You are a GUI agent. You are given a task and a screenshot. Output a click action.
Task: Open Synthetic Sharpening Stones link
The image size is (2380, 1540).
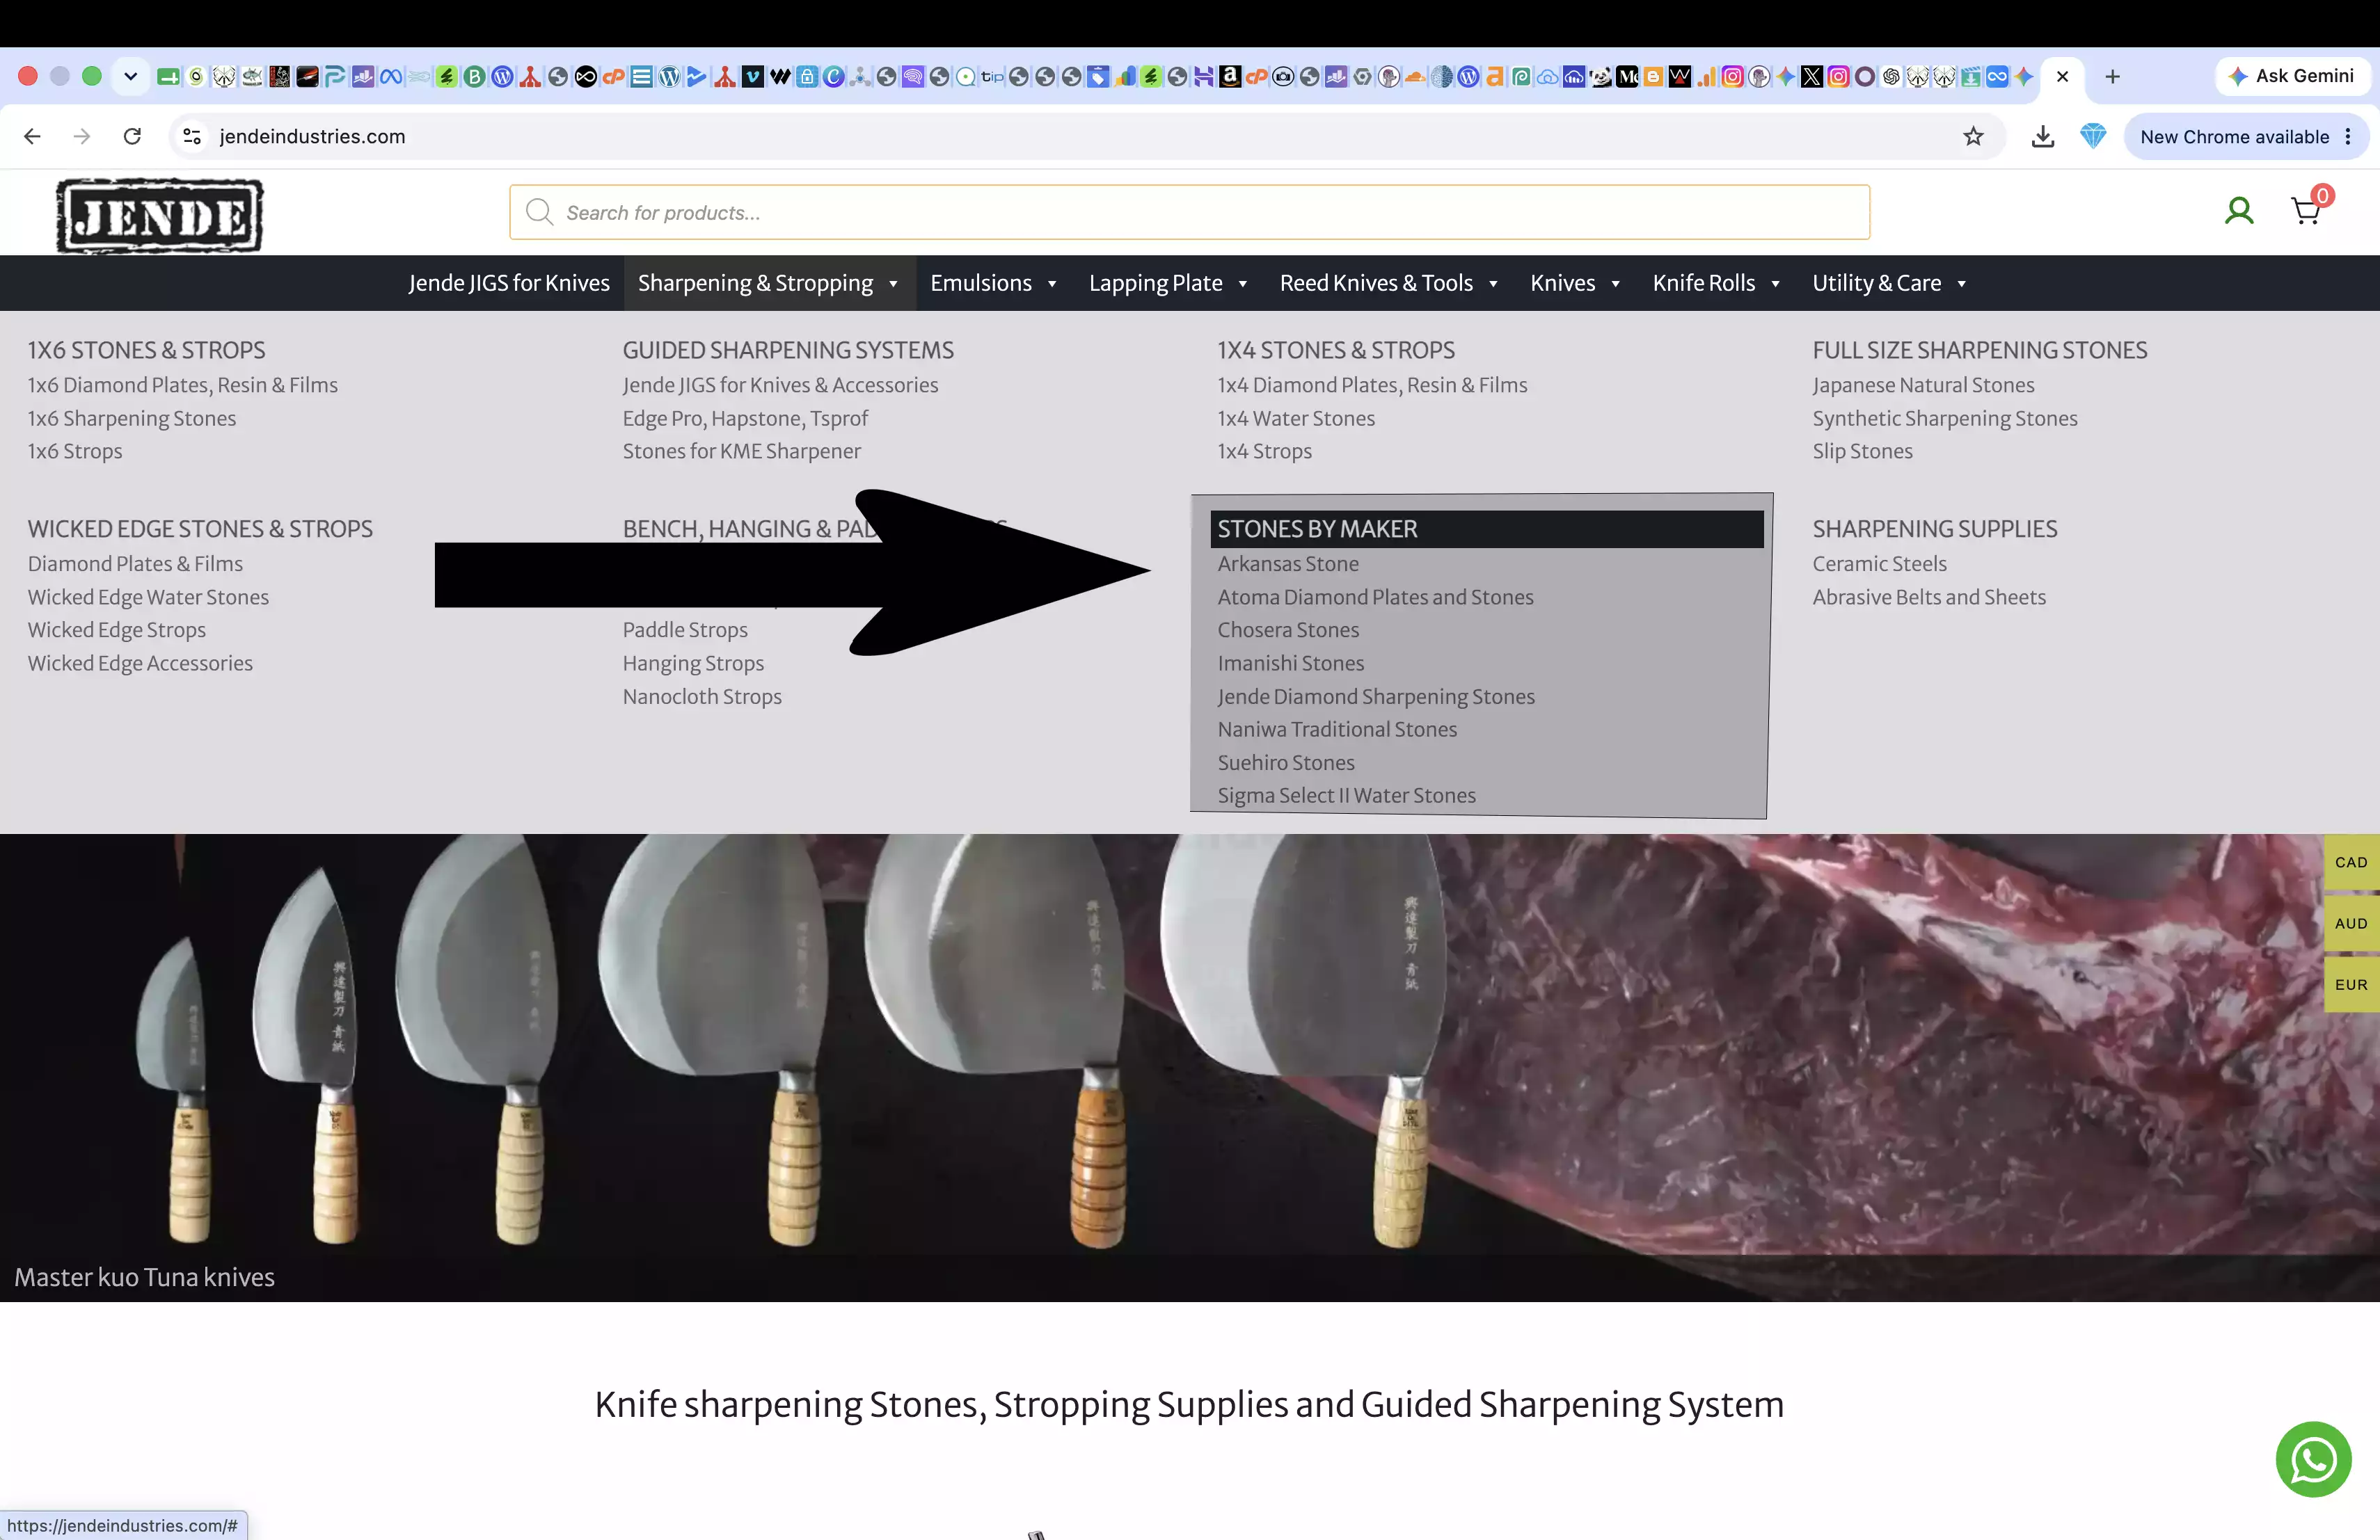click(x=1945, y=418)
